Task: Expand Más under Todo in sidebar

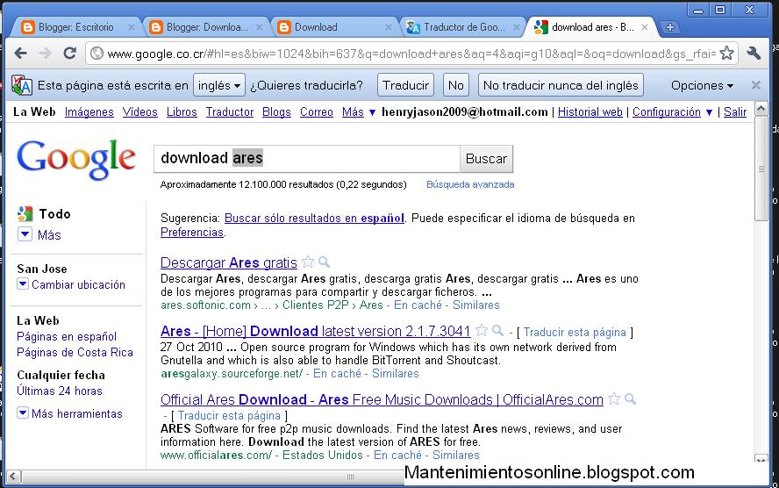Action: (25, 234)
